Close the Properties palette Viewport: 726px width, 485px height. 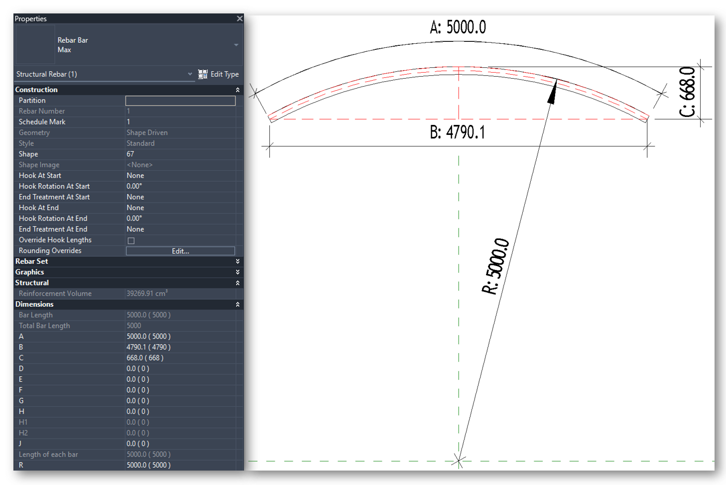(240, 18)
